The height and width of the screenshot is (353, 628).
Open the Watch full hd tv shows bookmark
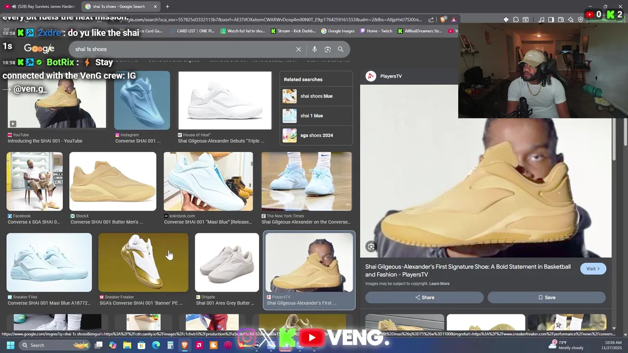(242, 31)
